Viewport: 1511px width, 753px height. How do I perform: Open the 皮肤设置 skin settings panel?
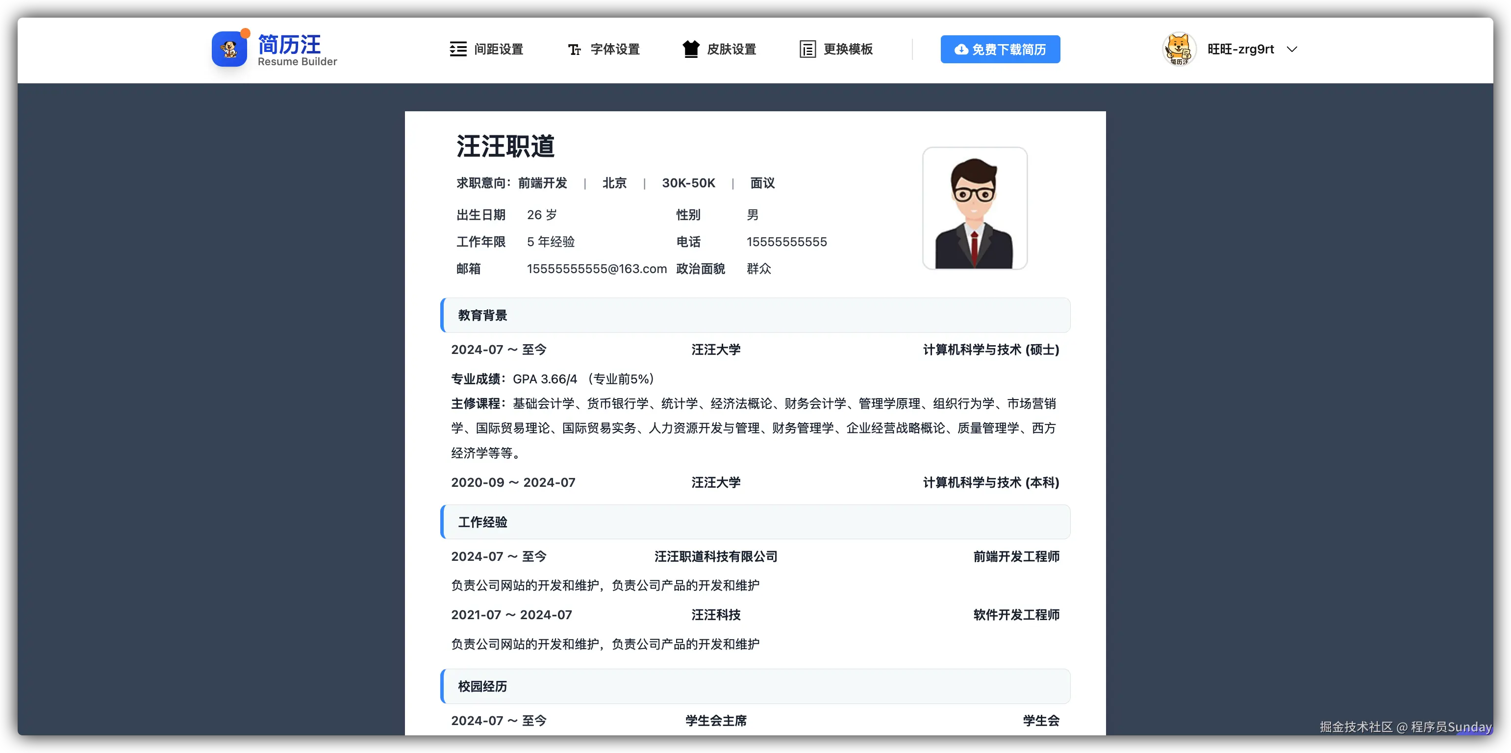coord(719,49)
